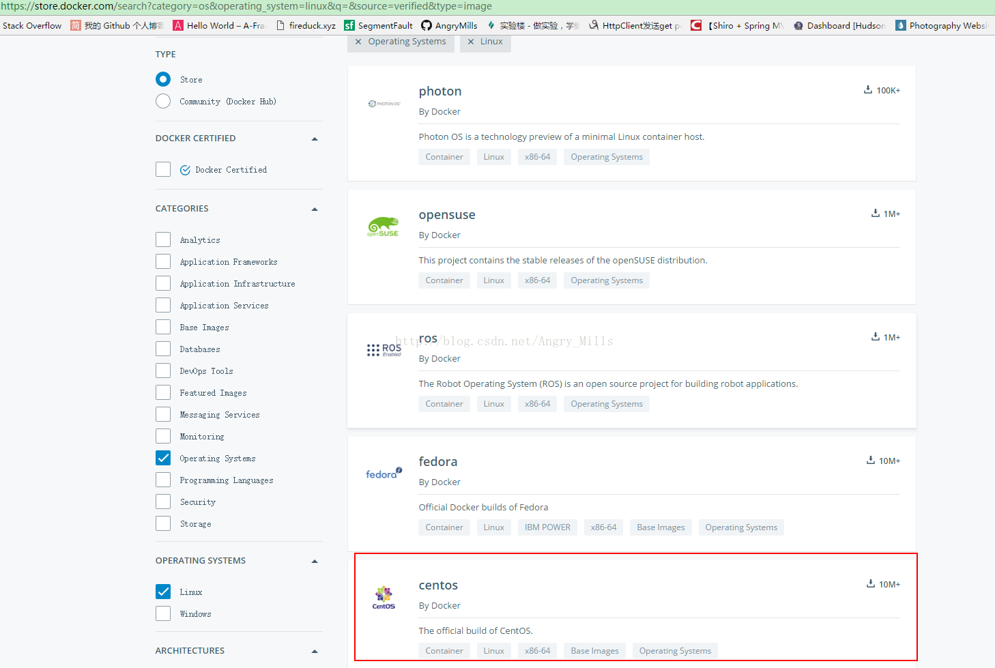This screenshot has height=668, width=995.
Task: Open the Dashboard Hudson bookmark
Action: [839, 25]
